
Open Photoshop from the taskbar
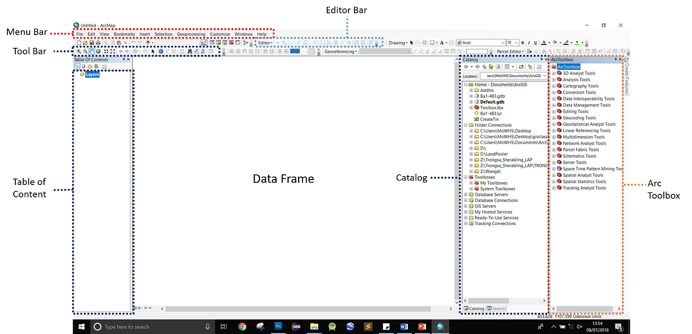point(278,327)
